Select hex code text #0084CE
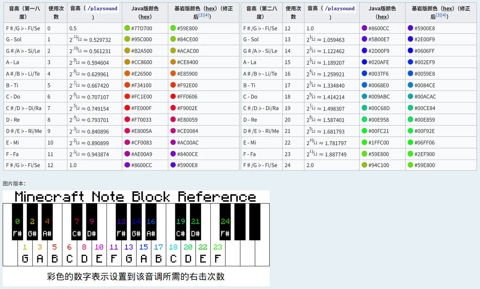This screenshot has width=480, height=289. [x=425, y=86]
